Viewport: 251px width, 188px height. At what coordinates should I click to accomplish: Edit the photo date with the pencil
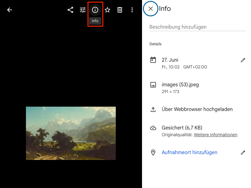(x=243, y=60)
